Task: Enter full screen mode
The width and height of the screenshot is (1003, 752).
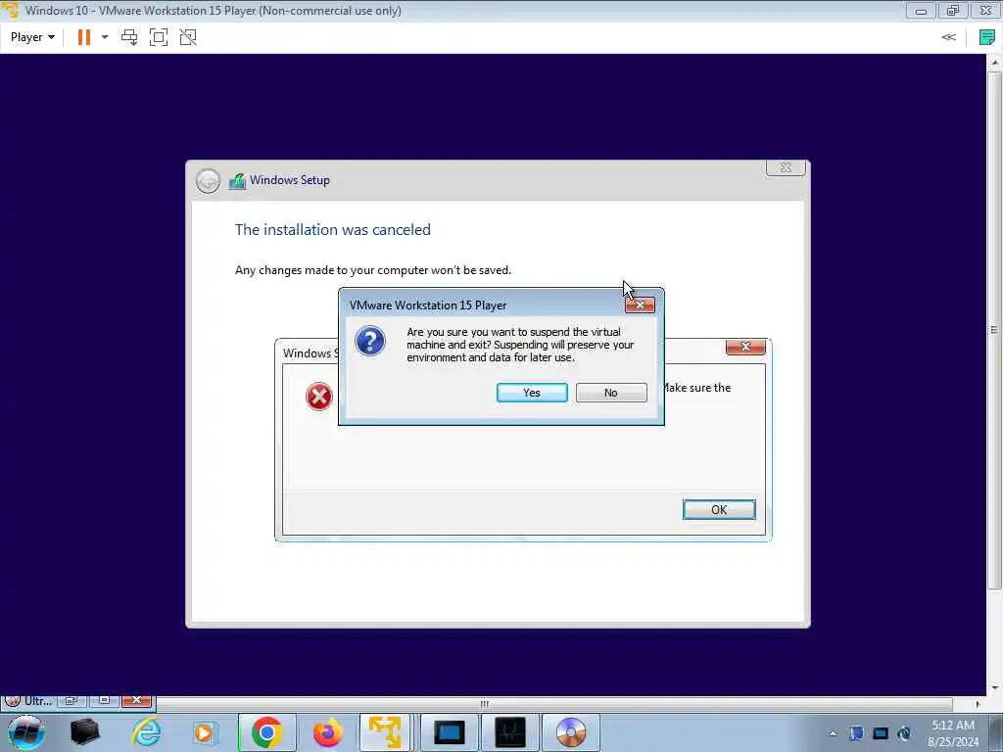Action: [159, 37]
